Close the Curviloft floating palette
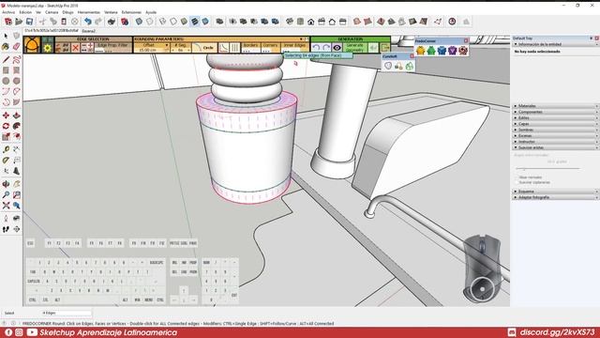 click(412, 56)
